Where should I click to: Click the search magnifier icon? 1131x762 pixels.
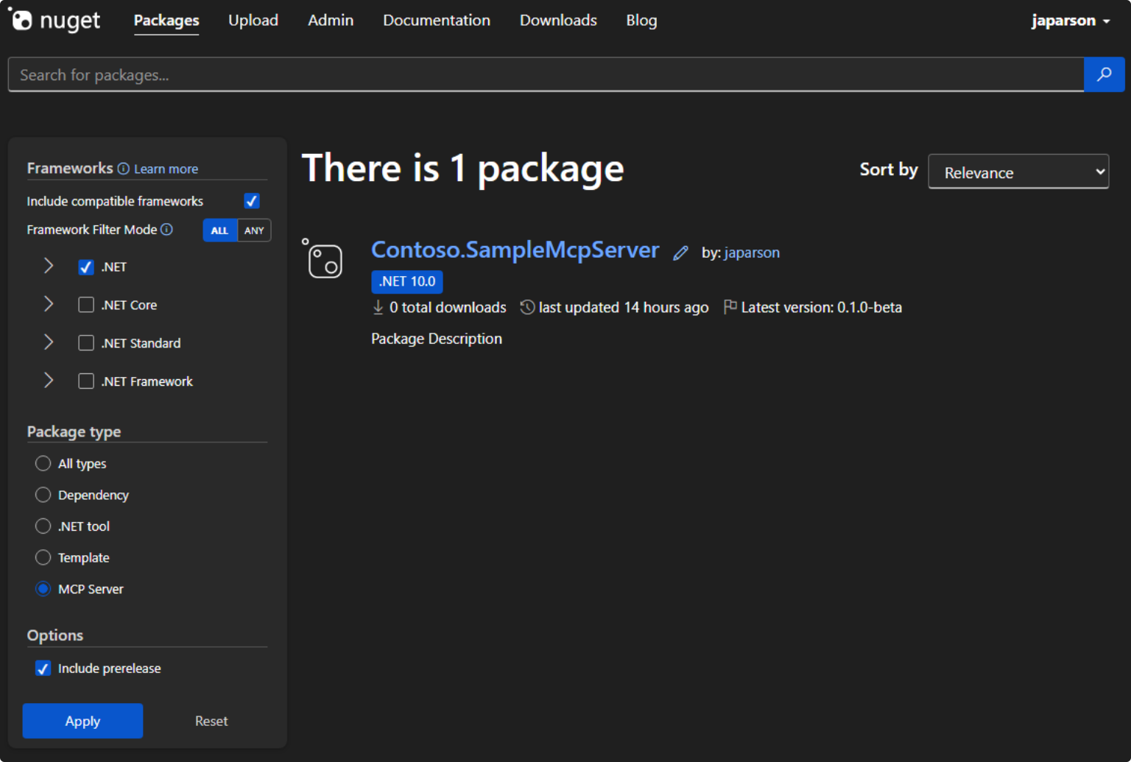[x=1104, y=74]
